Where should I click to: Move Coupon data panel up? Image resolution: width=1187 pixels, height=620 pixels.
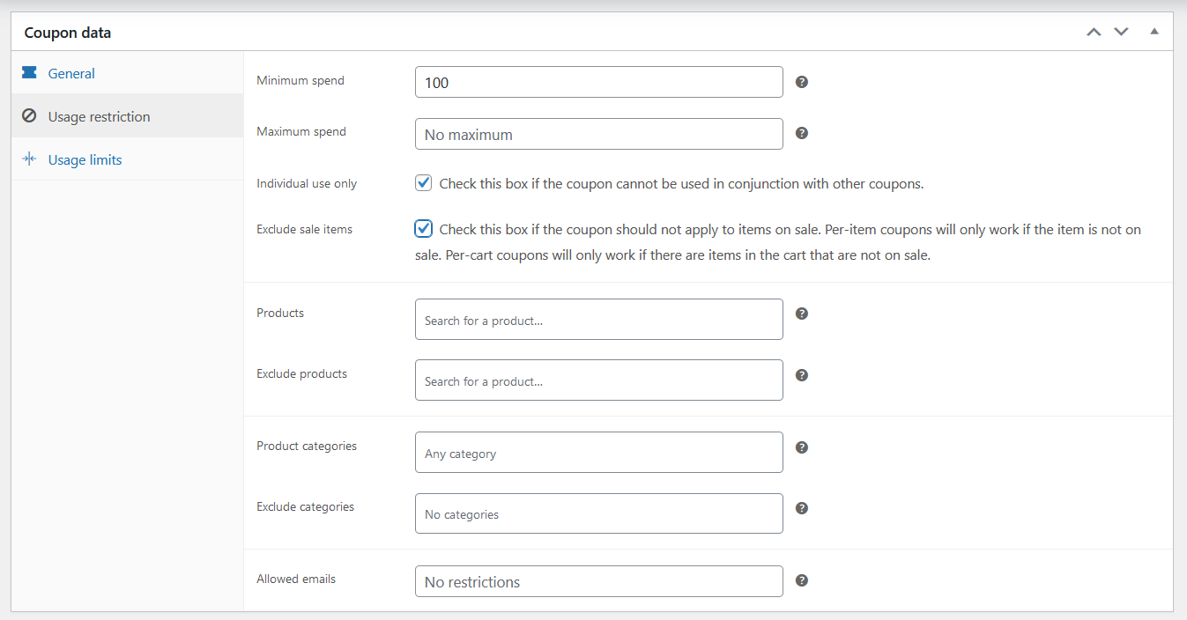pos(1094,32)
